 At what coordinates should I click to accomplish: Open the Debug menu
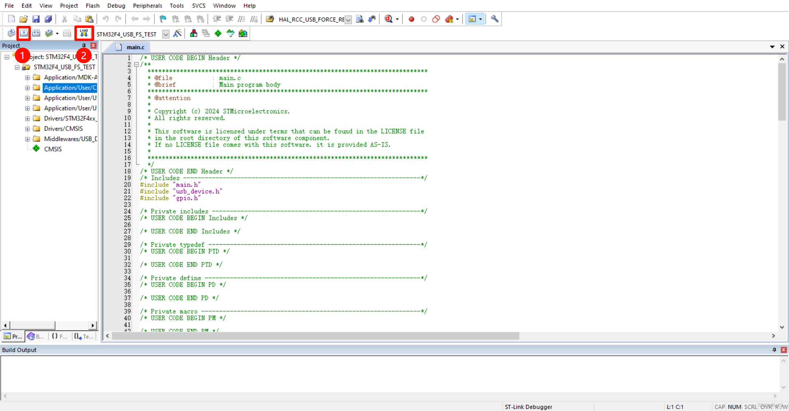pos(116,6)
